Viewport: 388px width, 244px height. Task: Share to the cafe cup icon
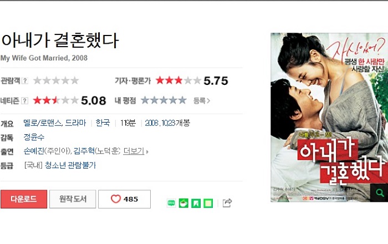pyautogui.click(x=183, y=203)
